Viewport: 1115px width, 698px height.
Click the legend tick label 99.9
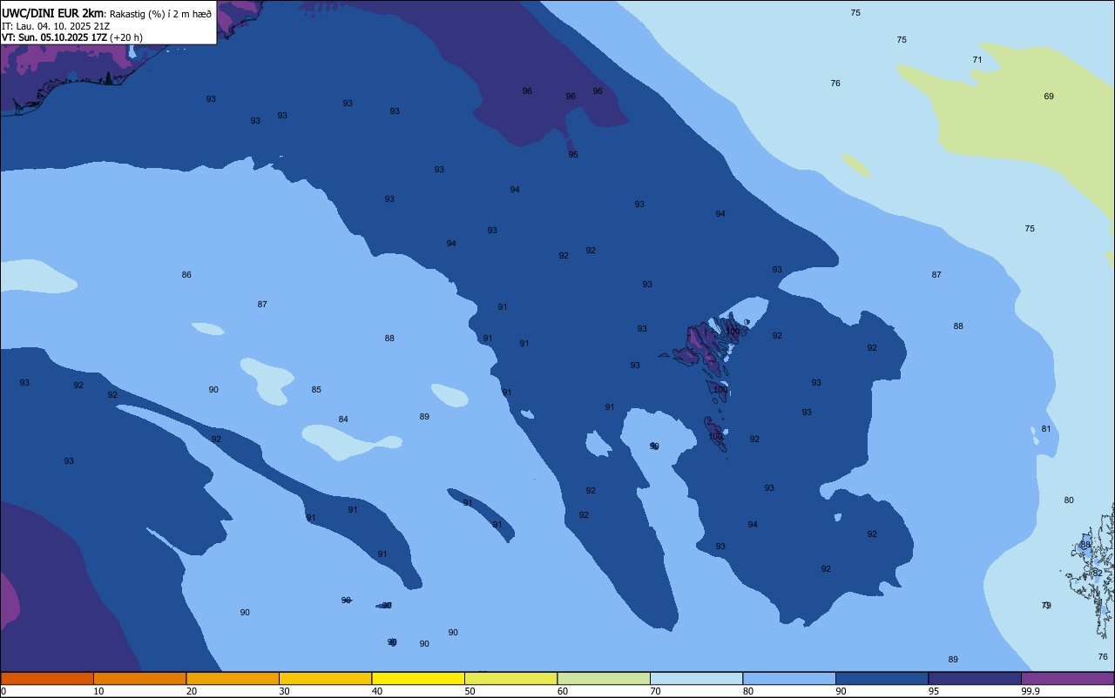click(x=1031, y=691)
